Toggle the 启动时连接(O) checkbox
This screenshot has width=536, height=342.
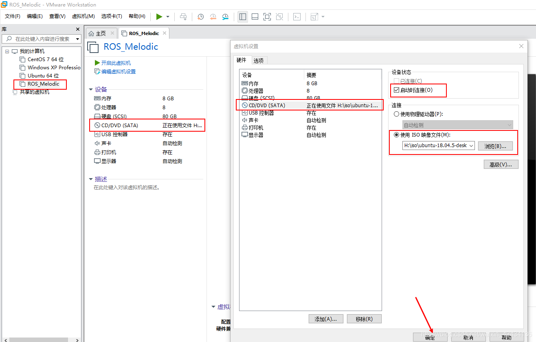click(397, 90)
